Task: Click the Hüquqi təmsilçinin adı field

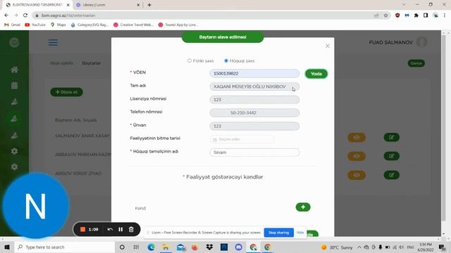Action: coord(254,153)
